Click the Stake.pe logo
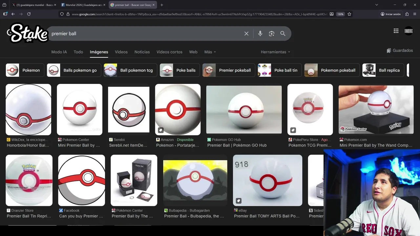Viewport: 420px width, 236px height. (x=28, y=33)
